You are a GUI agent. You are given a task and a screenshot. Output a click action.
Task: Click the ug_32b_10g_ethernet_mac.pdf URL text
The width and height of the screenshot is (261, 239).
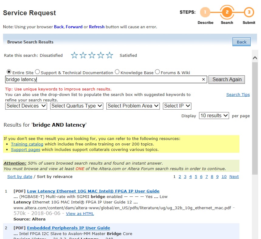pos(122,208)
